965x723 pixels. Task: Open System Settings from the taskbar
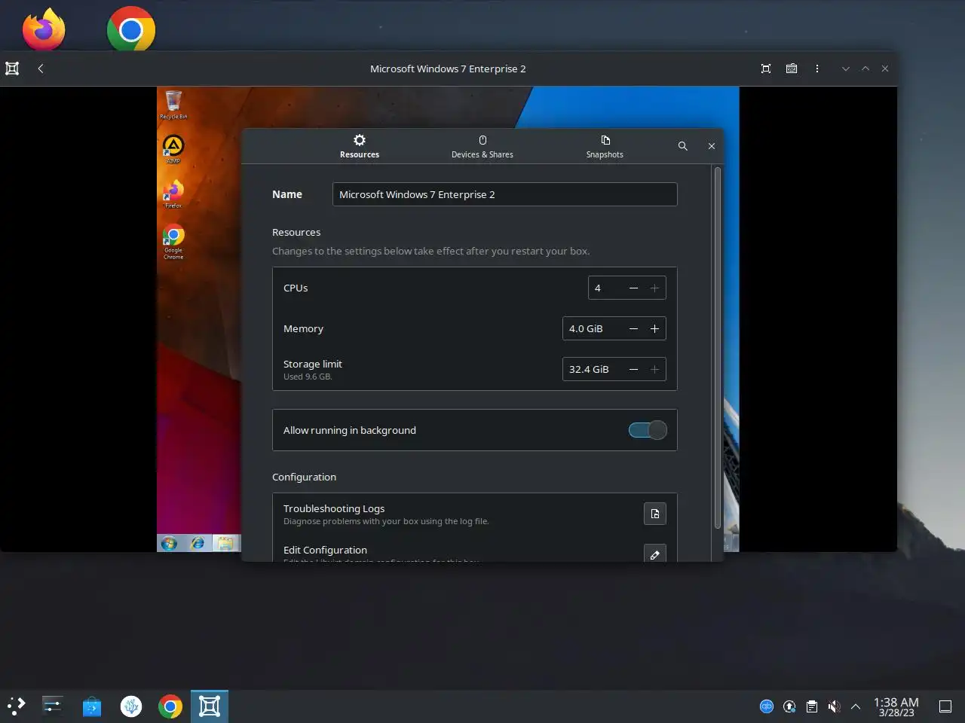tap(52, 706)
